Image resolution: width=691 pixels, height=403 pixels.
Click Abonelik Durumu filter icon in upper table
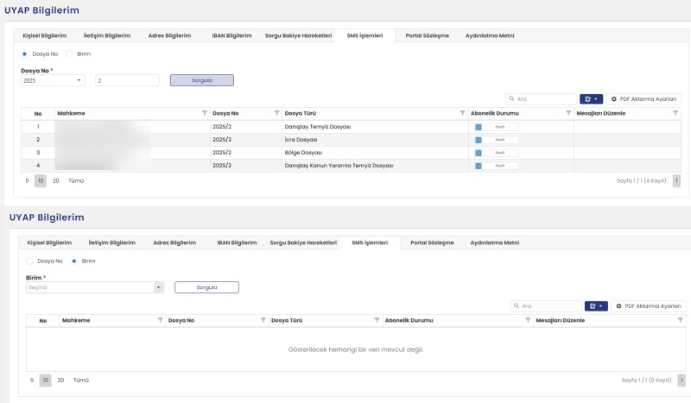tap(568, 113)
